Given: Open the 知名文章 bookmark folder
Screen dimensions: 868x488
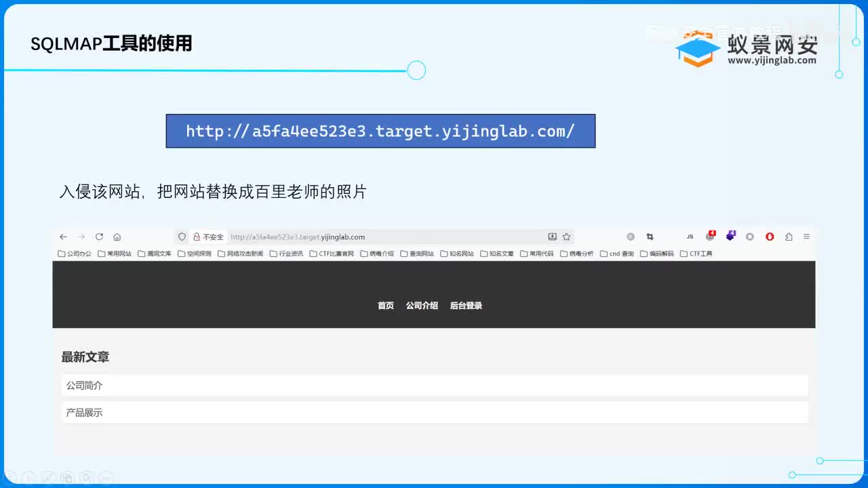Looking at the screenshot, I should tap(497, 253).
